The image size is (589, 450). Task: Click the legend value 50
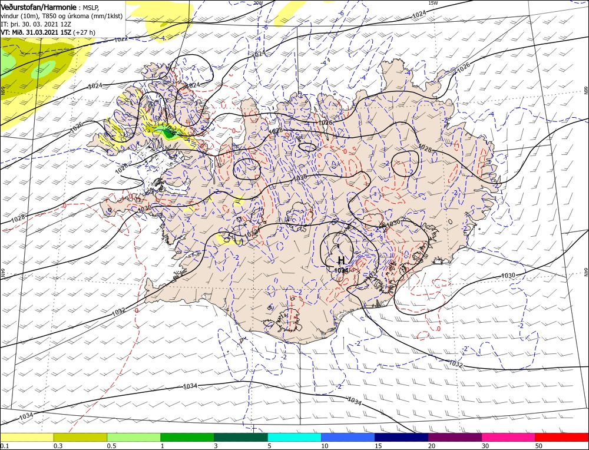tap(539, 446)
